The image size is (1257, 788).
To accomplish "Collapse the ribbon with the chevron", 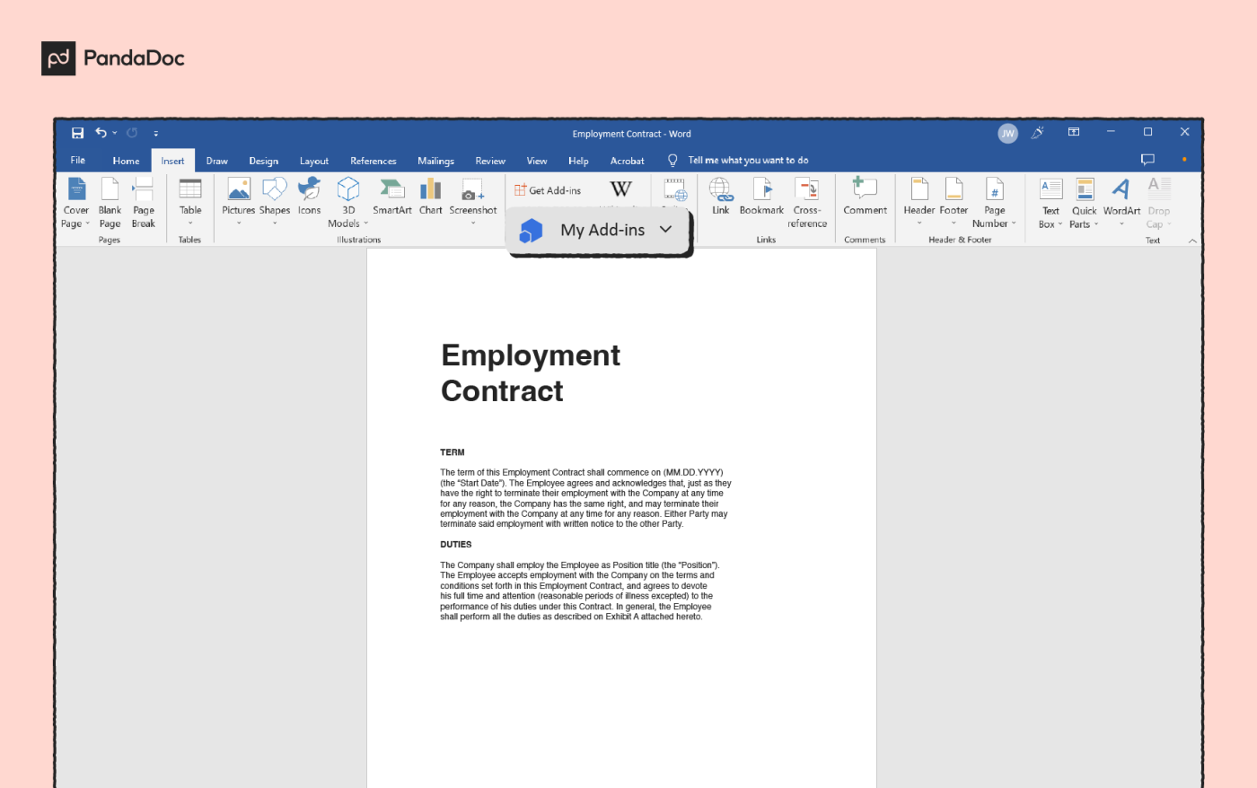I will (1192, 240).
